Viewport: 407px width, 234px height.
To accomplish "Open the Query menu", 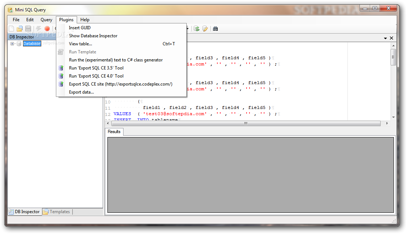I will [x=46, y=20].
